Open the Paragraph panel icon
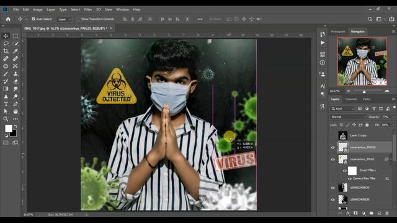The image size is (397, 223). coord(323,94)
